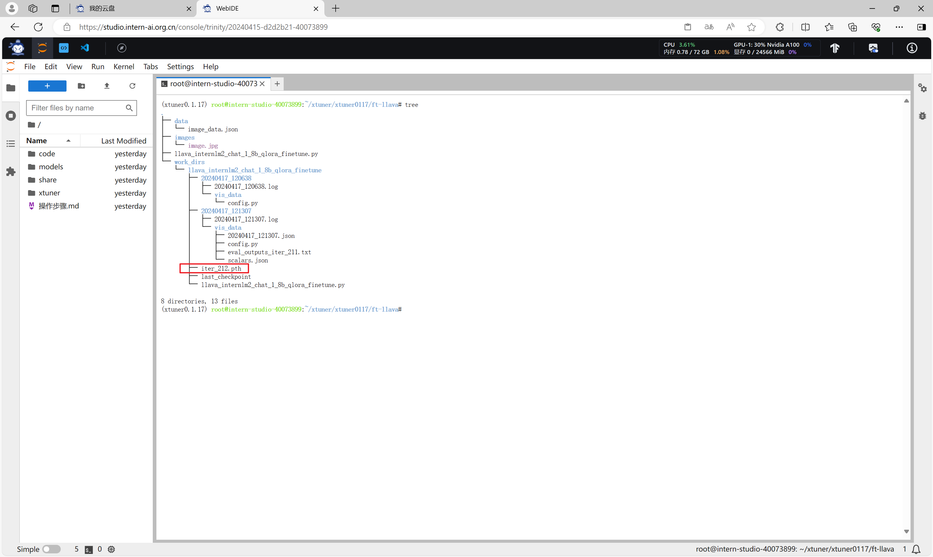Open browser split screen icon

[x=806, y=27]
